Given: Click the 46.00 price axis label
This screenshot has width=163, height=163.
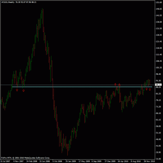Looking at the screenshot, I should [158, 140].
